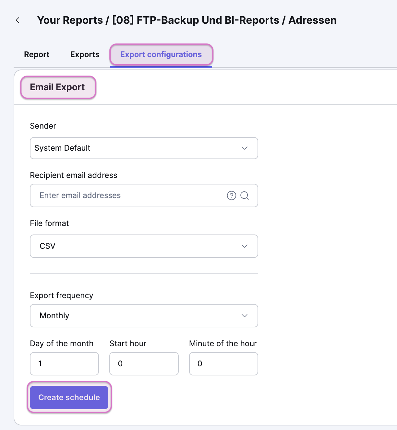397x430 pixels.
Task: Click the Start hour input box
Action: click(144, 364)
